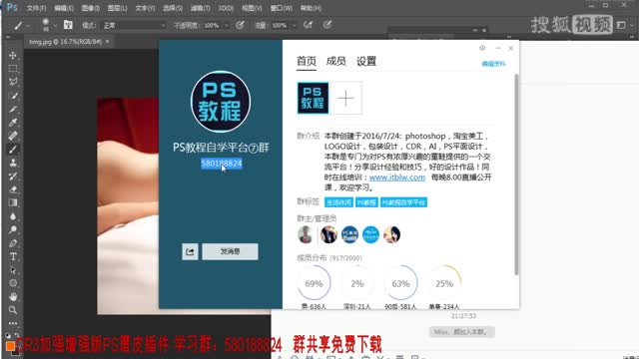Image resolution: width=639 pixels, height=359 pixels.
Task: Switch to the 设置 tab
Action: [366, 61]
